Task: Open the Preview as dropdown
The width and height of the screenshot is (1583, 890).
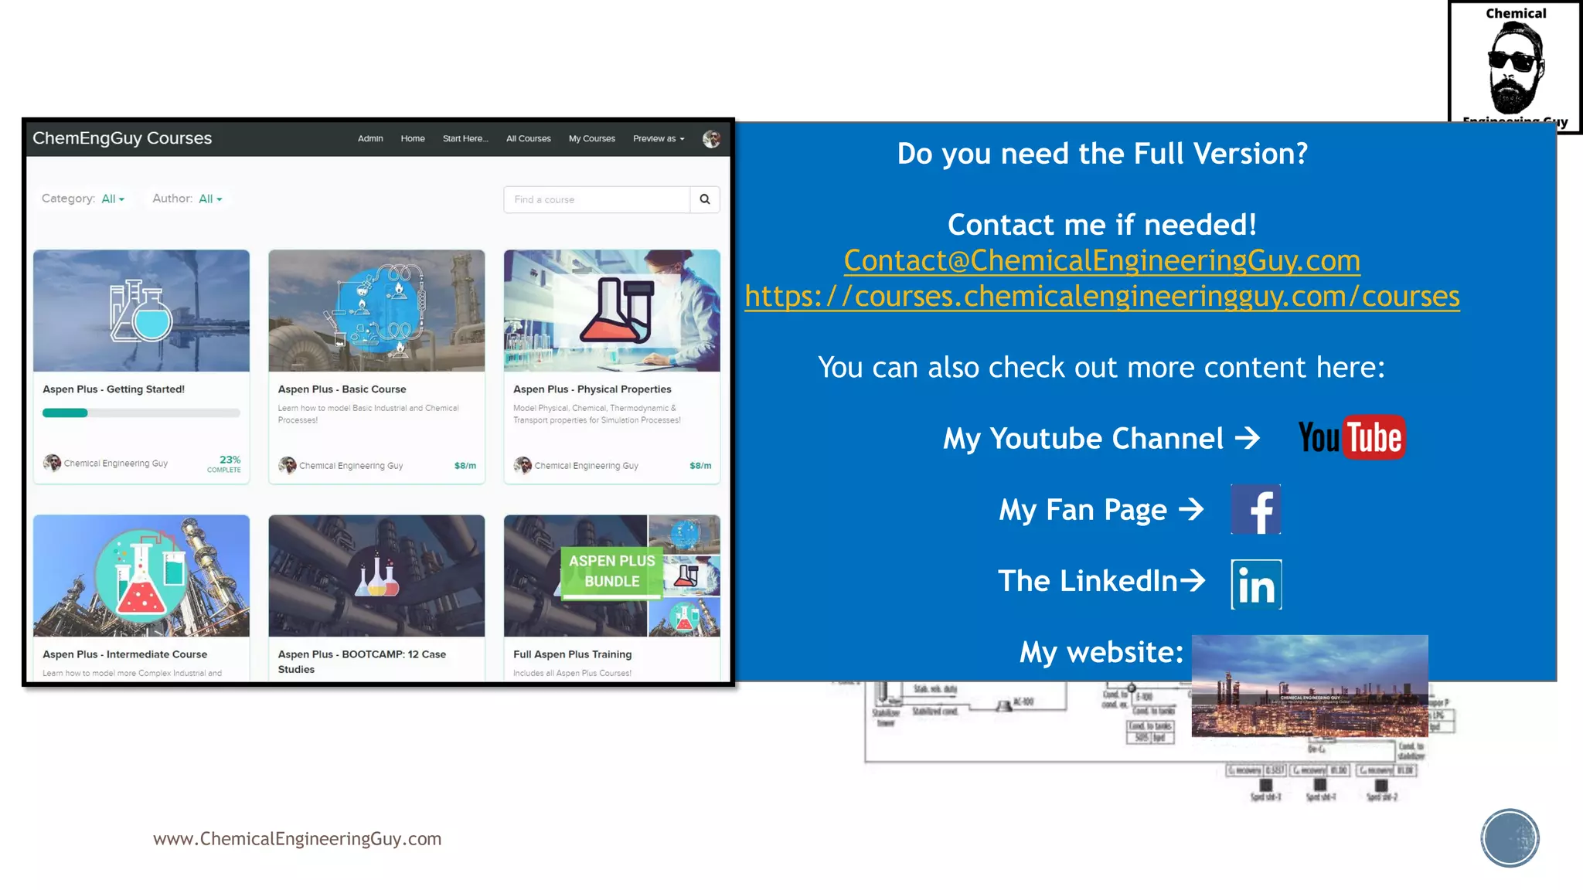Action: click(659, 139)
